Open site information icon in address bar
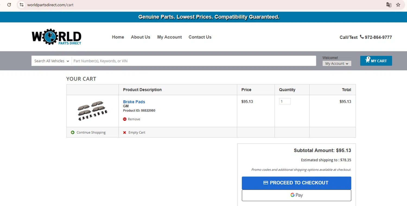This screenshot has width=407, height=206. coord(22,5)
